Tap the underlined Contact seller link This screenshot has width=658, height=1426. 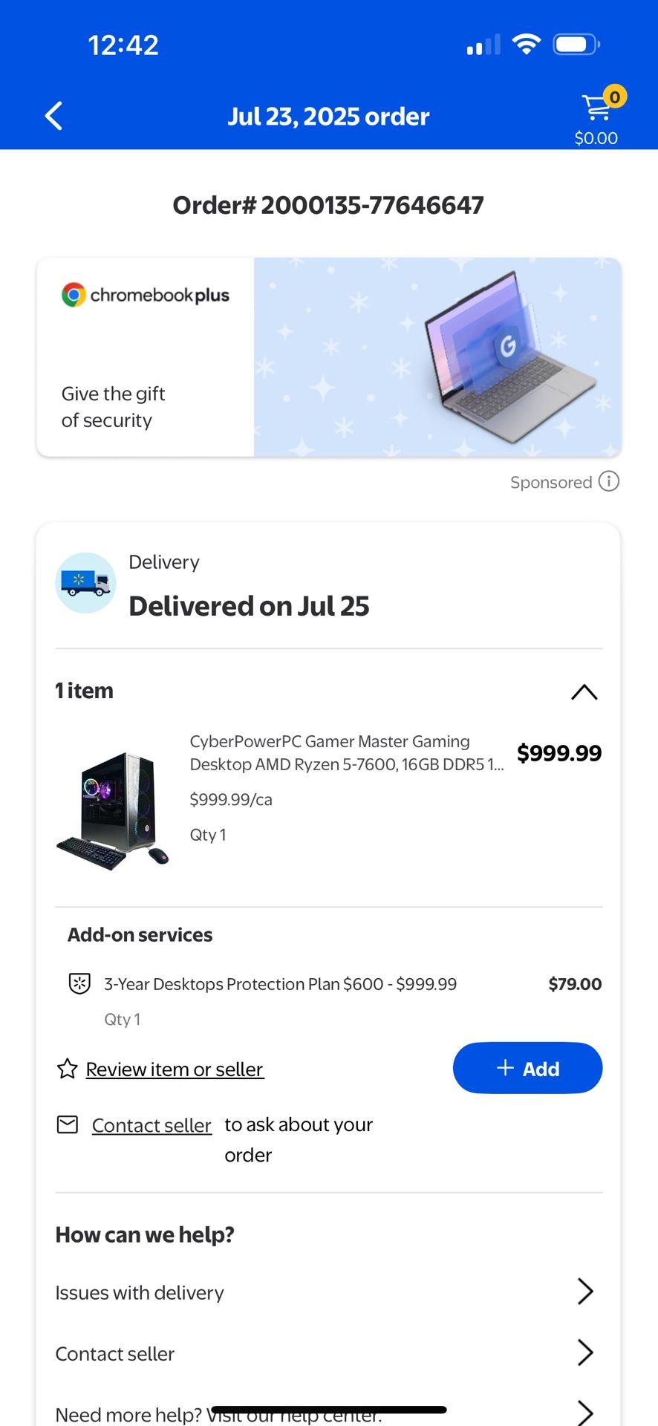pyautogui.click(x=152, y=1126)
